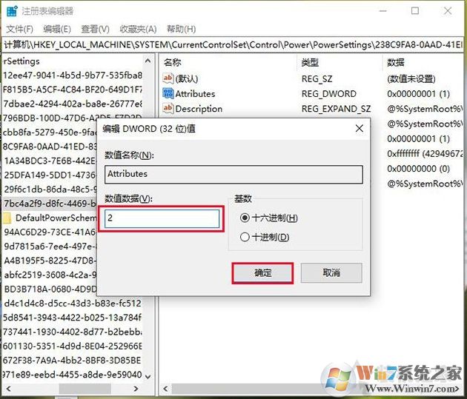
Task: Click the tree pane scroll left arrow
Action: coord(8,389)
